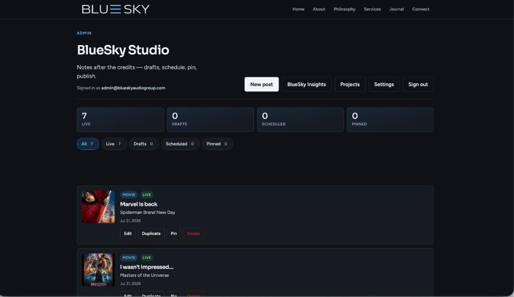
Task: Open the Marvel is back thumbnail
Action: click(x=98, y=207)
